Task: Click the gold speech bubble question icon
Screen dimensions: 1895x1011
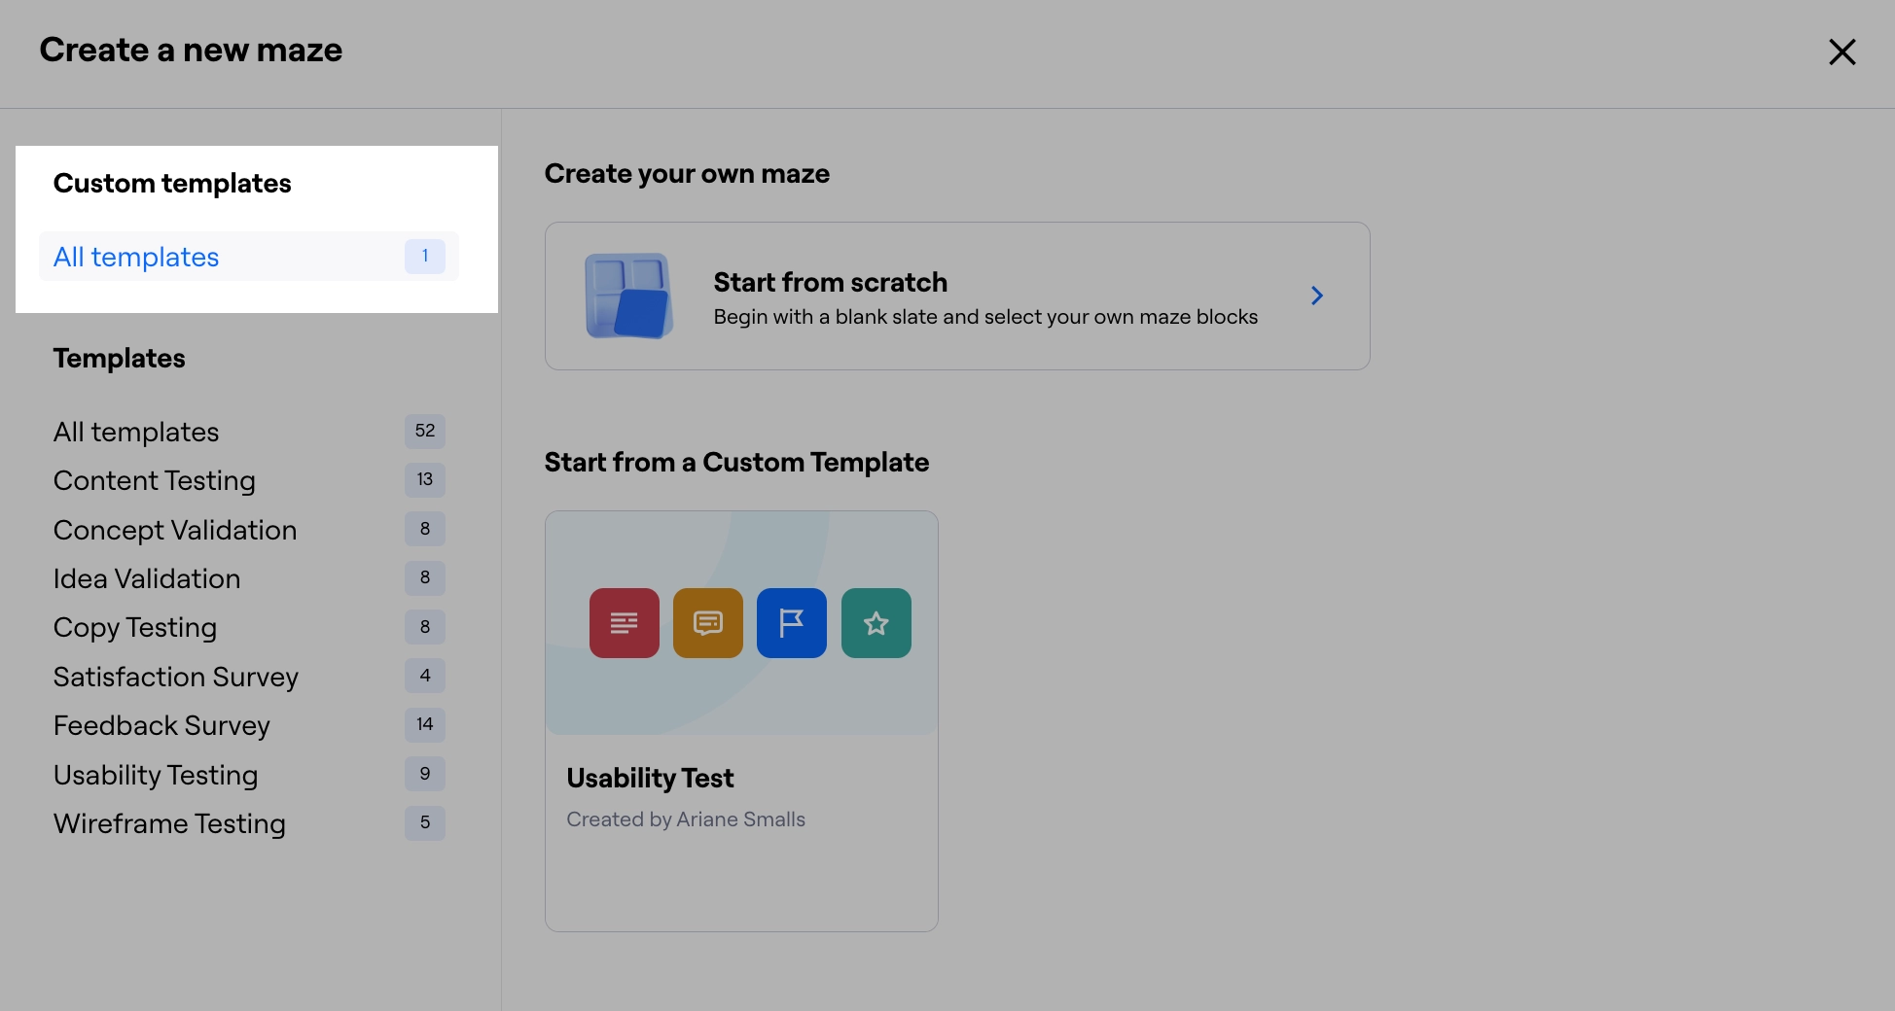Action: tap(707, 622)
